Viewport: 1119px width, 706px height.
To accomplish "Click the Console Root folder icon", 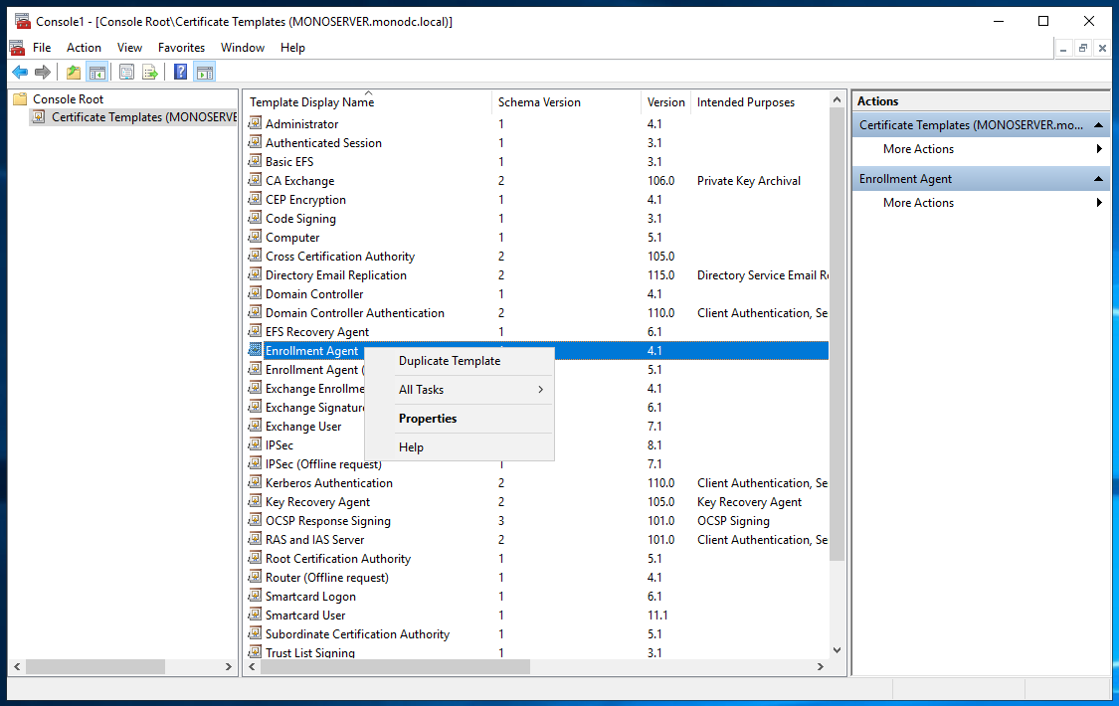I will [x=20, y=99].
